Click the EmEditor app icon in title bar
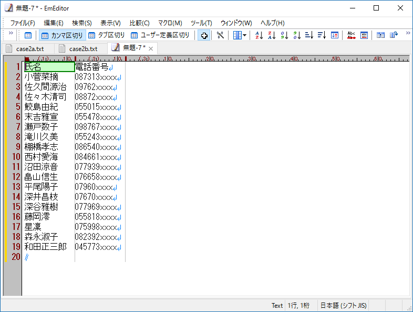413x312 pixels. [x=8, y=8]
